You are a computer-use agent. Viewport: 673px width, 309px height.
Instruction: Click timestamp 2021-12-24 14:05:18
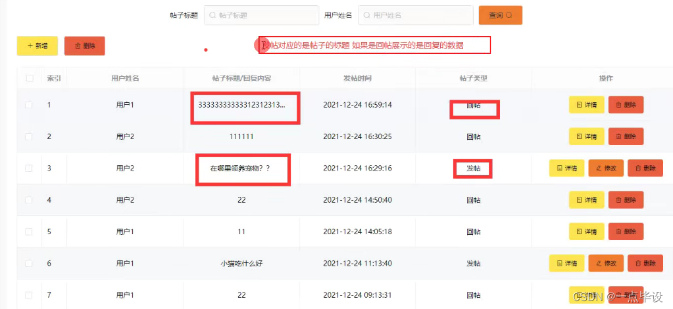coord(357,232)
